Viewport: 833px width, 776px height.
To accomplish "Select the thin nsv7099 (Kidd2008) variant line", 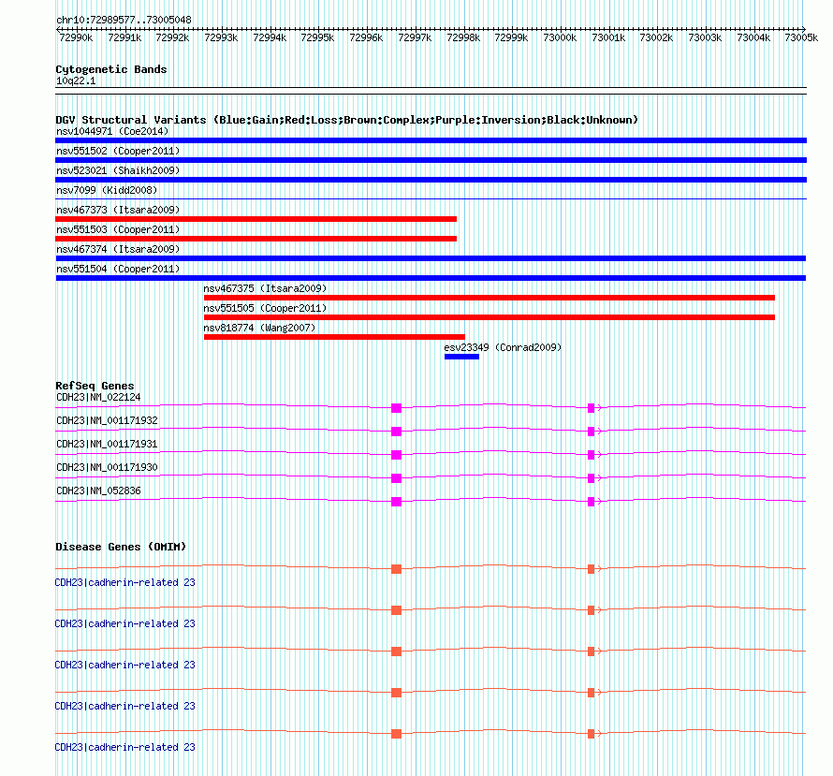I will pos(431,199).
